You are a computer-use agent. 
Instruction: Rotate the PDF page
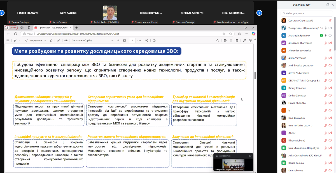coord(147,40)
